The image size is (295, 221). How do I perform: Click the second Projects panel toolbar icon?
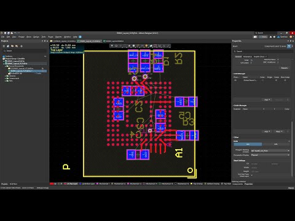(8, 46)
